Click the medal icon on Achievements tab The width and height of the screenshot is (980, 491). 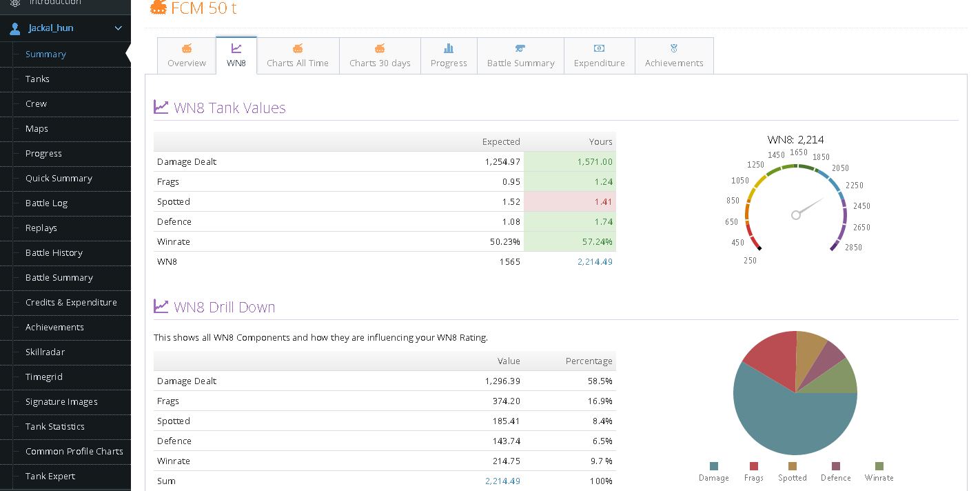coord(674,48)
